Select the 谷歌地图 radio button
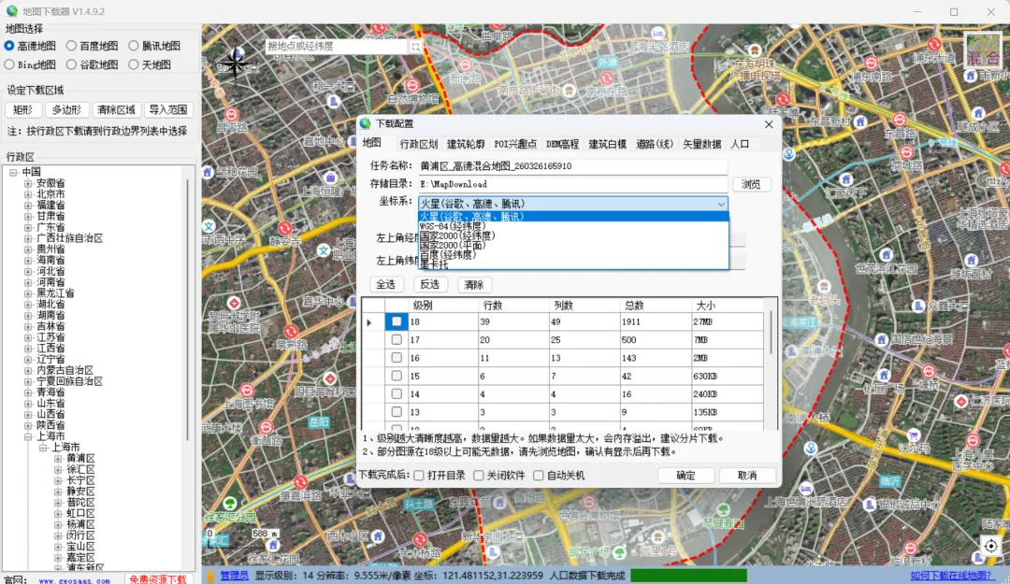Screen dimensions: 1010x584 (71, 64)
